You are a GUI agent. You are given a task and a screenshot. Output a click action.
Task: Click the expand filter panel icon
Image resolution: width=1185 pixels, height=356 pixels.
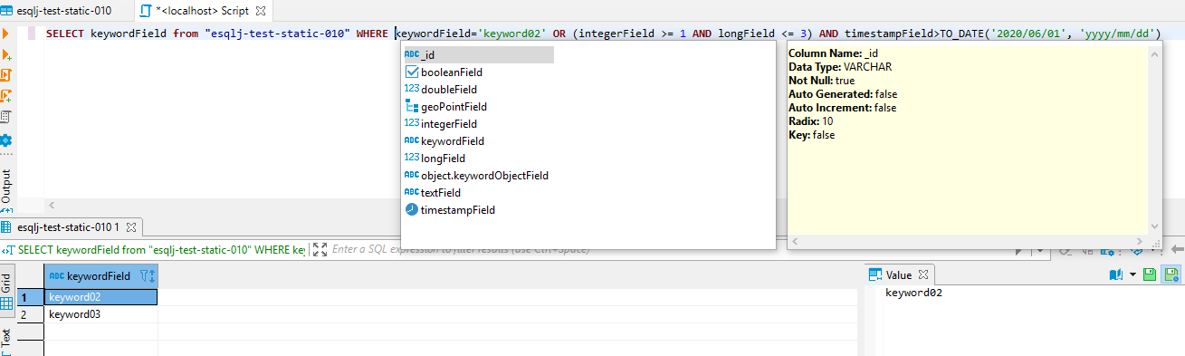[x=320, y=248]
